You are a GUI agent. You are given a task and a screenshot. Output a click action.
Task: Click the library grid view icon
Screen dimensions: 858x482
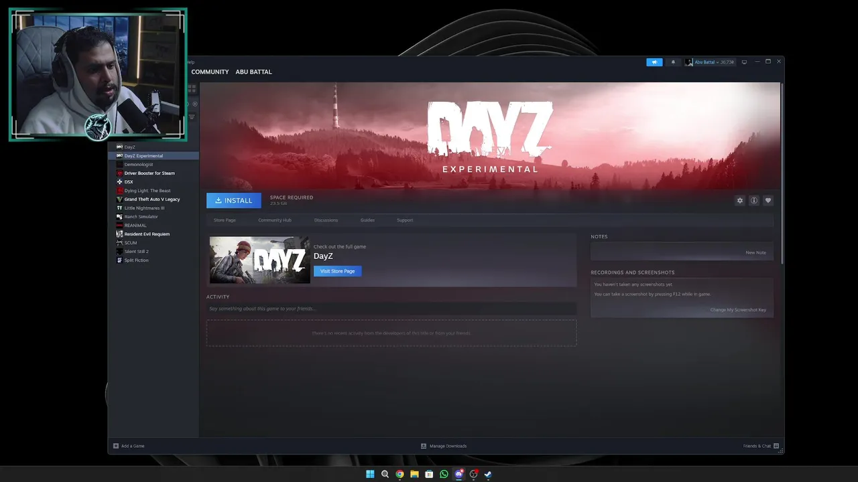tap(192, 88)
